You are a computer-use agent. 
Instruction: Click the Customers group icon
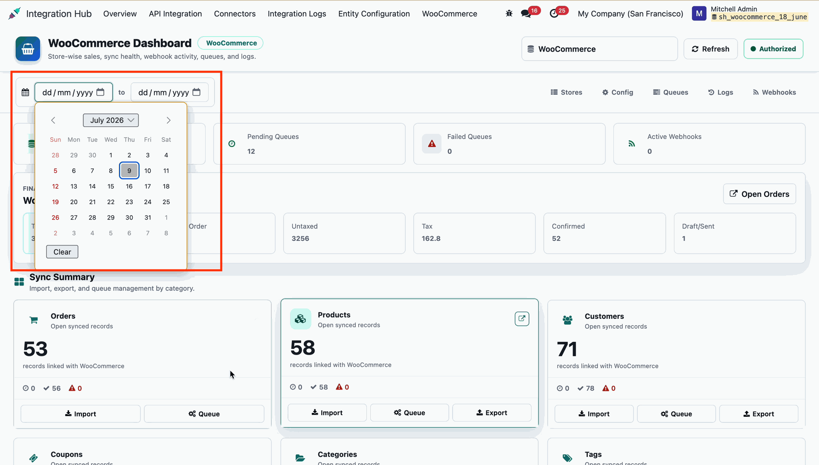click(567, 320)
